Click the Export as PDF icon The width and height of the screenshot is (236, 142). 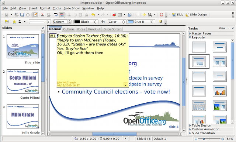pyautogui.click(x=43, y=15)
